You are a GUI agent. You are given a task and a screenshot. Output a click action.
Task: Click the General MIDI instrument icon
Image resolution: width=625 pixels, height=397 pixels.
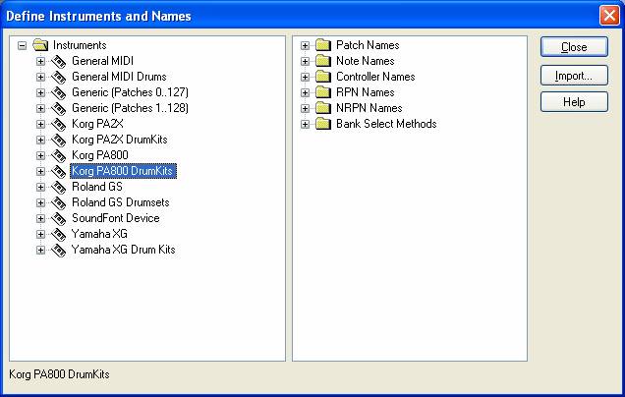(59, 61)
